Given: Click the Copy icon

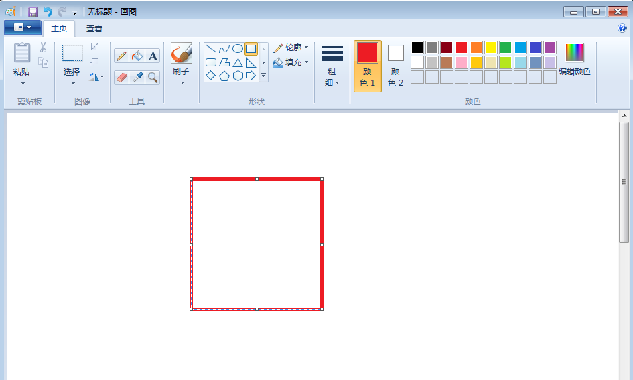Looking at the screenshot, I should pyautogui.click(x=43, y=62).
